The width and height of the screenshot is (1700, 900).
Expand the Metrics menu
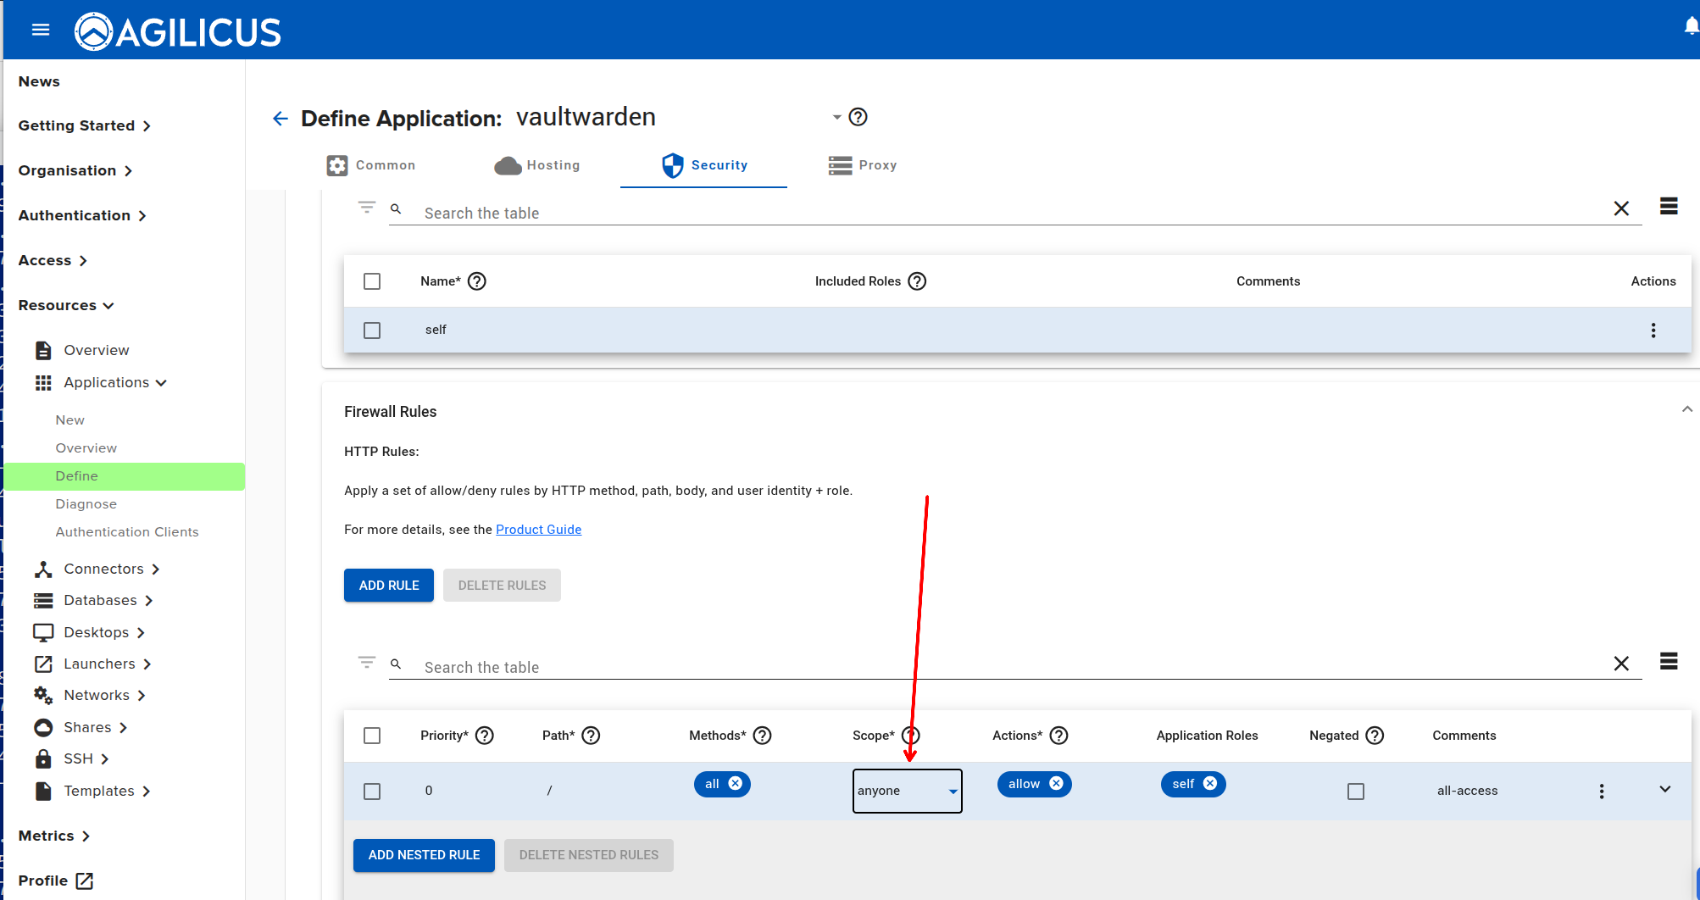(54, 836)
